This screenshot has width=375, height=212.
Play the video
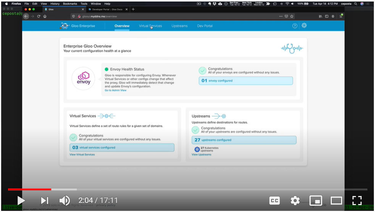(x=21, y=201)
